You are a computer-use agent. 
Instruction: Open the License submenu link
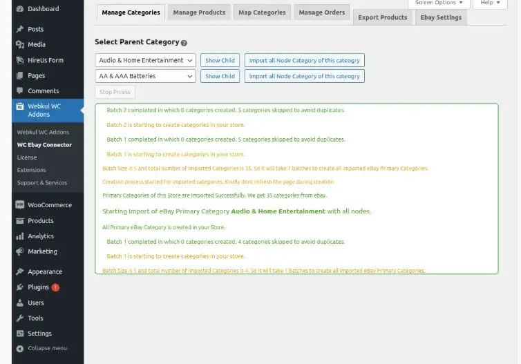27,157
